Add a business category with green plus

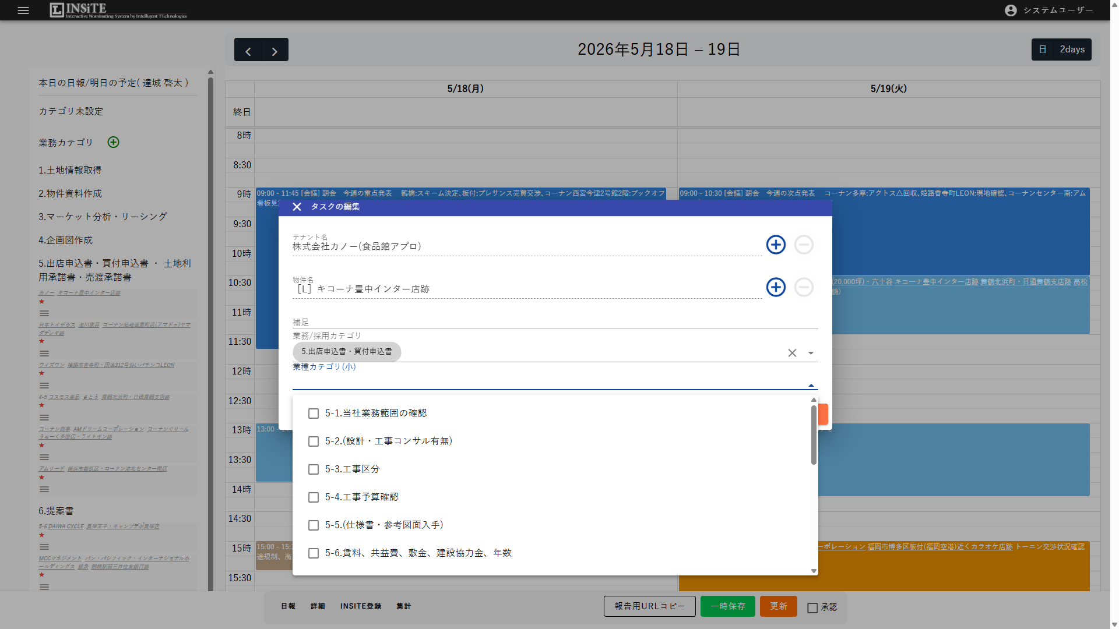114,142
